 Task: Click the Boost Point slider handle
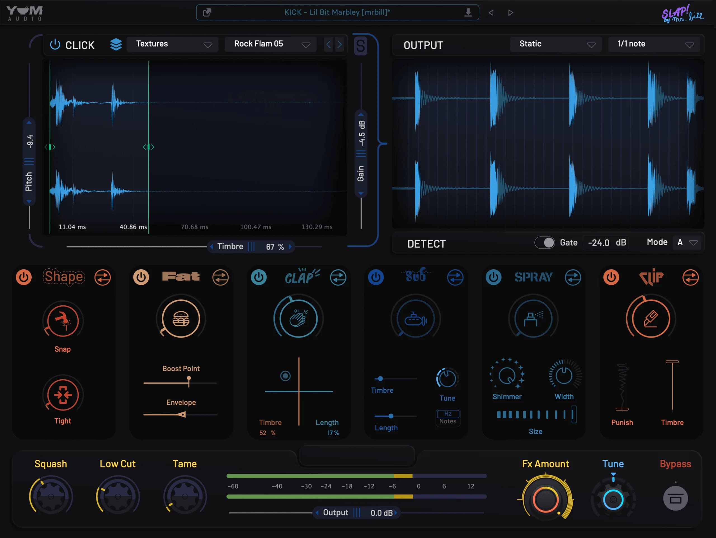189,379
